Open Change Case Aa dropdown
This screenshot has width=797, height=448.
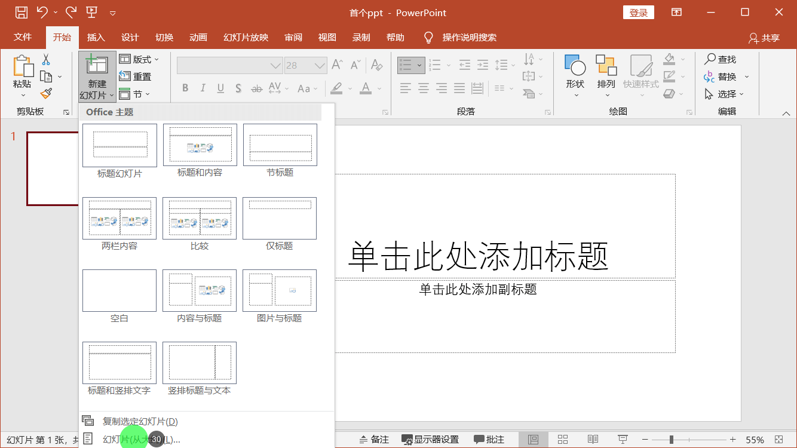[308, 88]
